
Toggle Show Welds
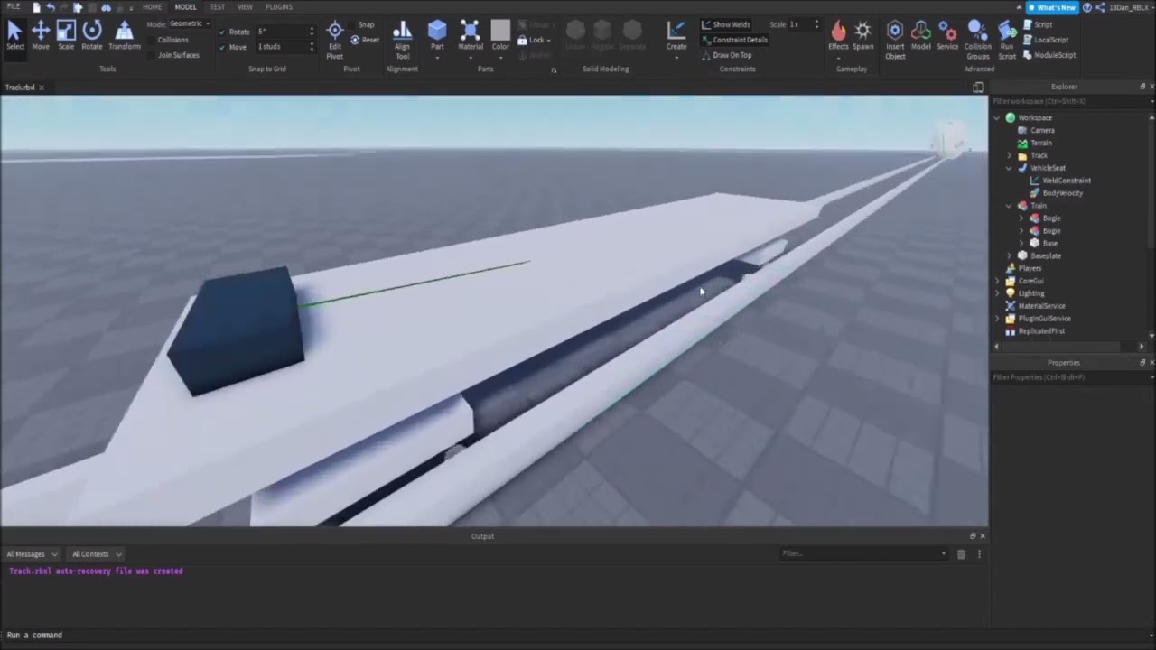point(727,24)
